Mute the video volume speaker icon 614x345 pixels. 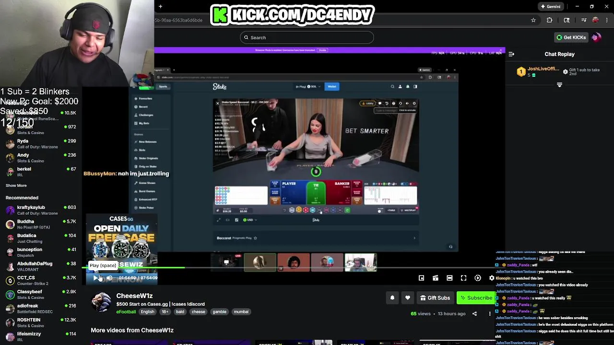pyautogui.click(x=109, y=278)
